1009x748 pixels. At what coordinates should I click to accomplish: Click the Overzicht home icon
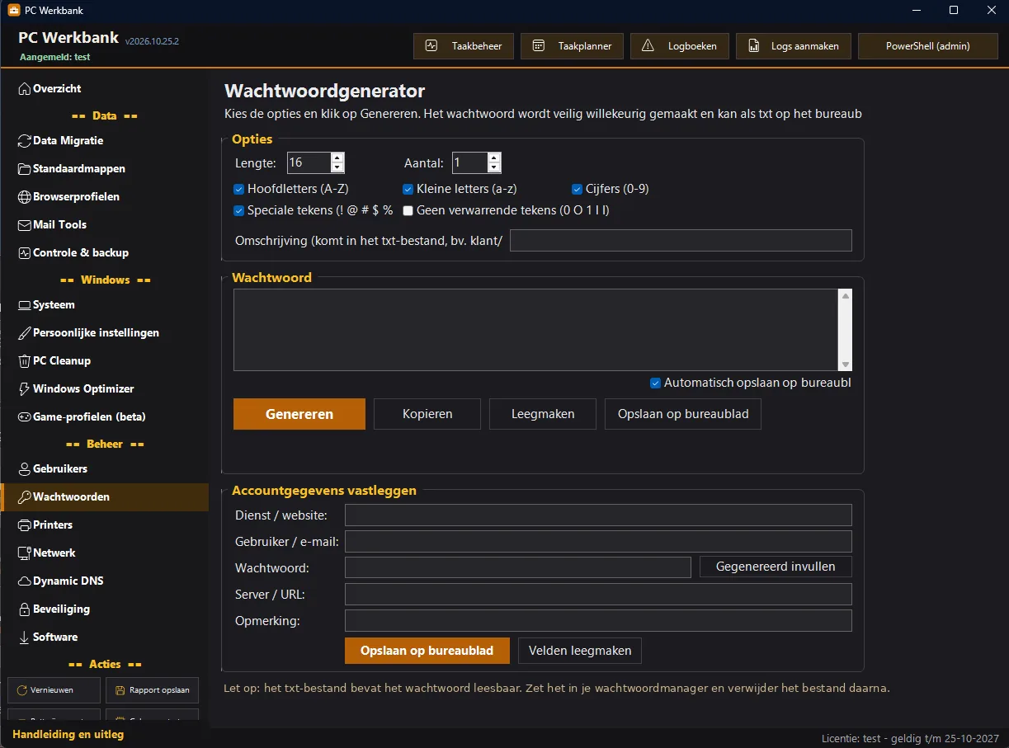click(25, 88)
